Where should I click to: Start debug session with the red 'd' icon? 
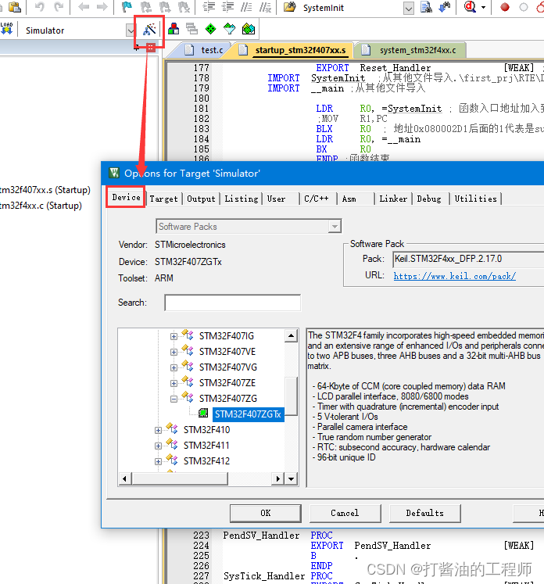click(471, 7)
